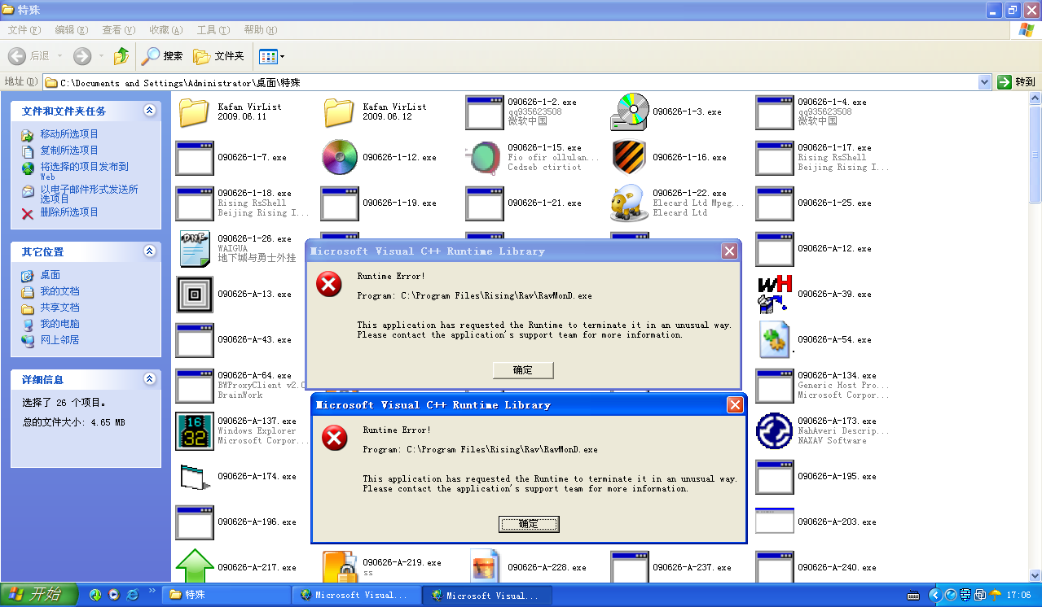Go to 网上邻居 link

click(60, 340)
